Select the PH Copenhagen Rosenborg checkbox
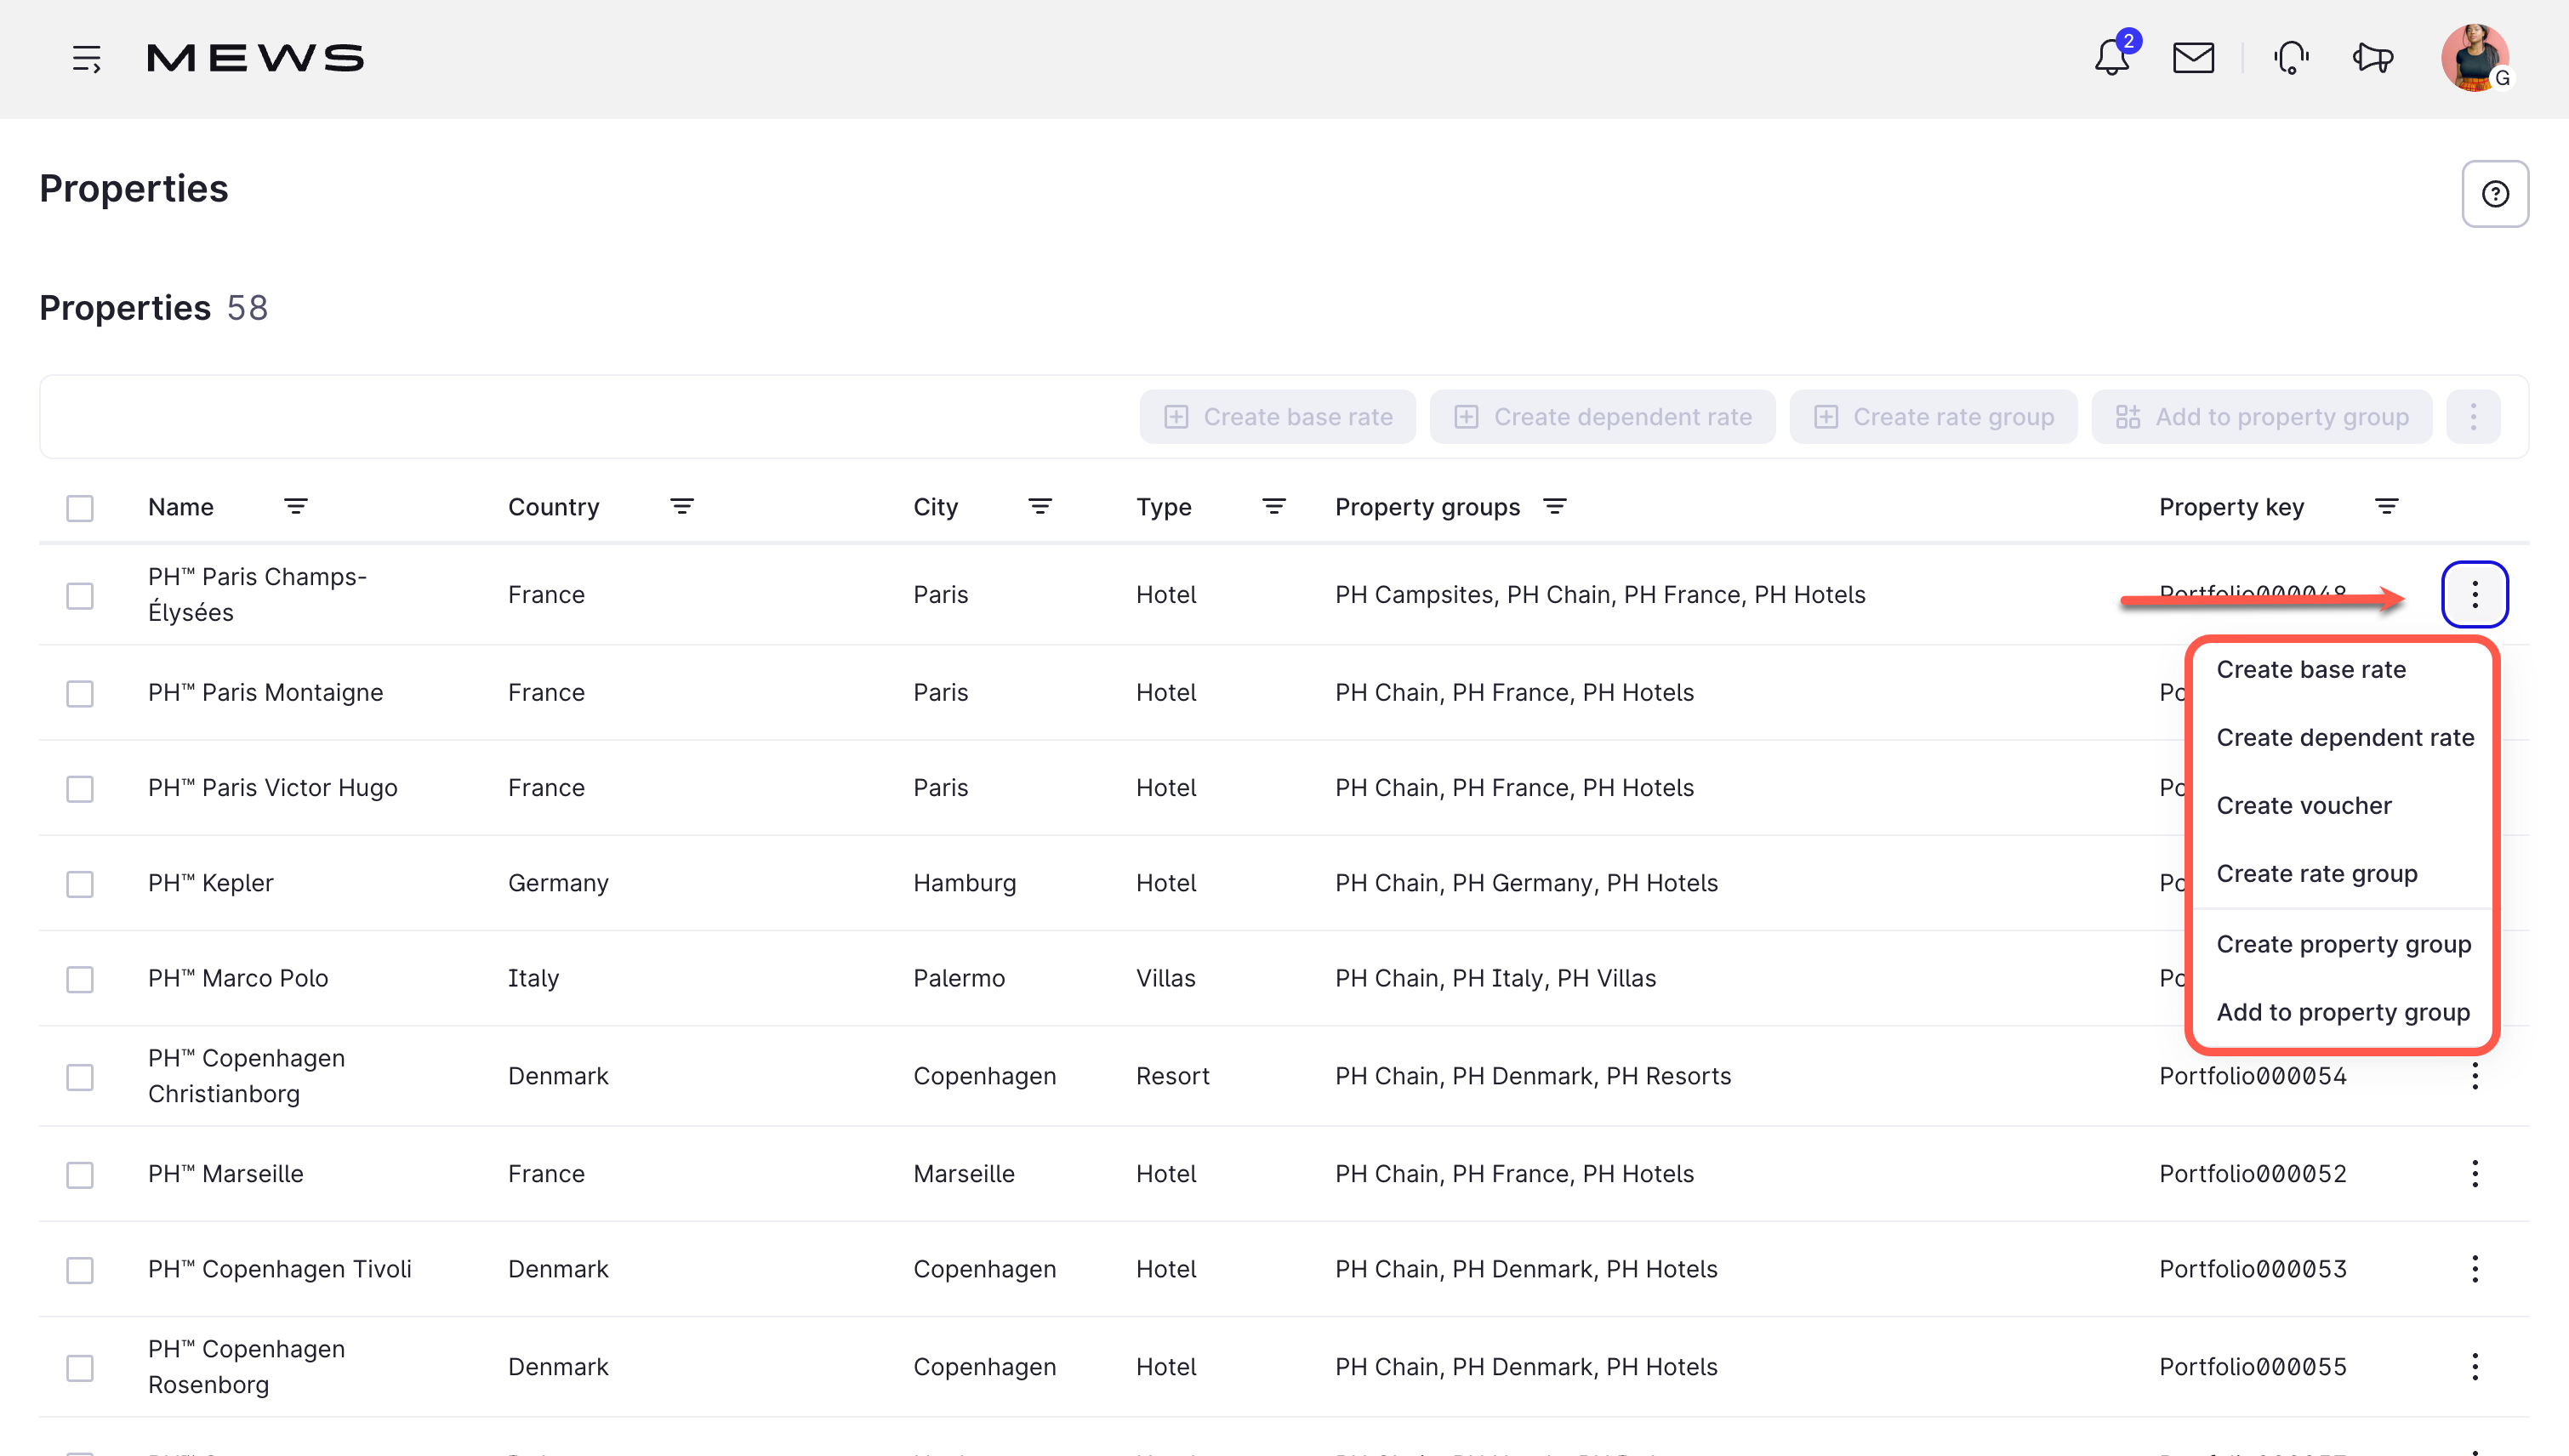The height and width of the screenshot is (1456, 2569). (x=80, y=1368)
